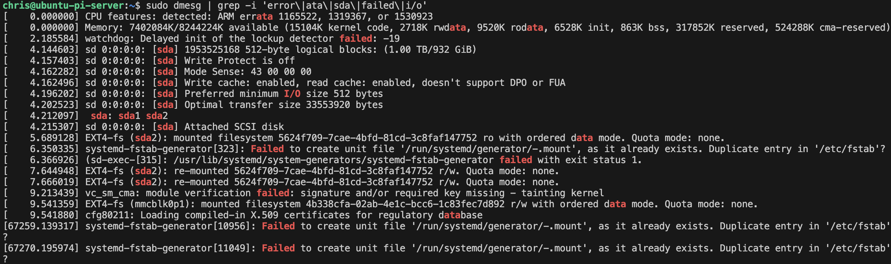Click the 'Attached SCSI disk' text
The image size is (891, 264).
coord(234,127)
